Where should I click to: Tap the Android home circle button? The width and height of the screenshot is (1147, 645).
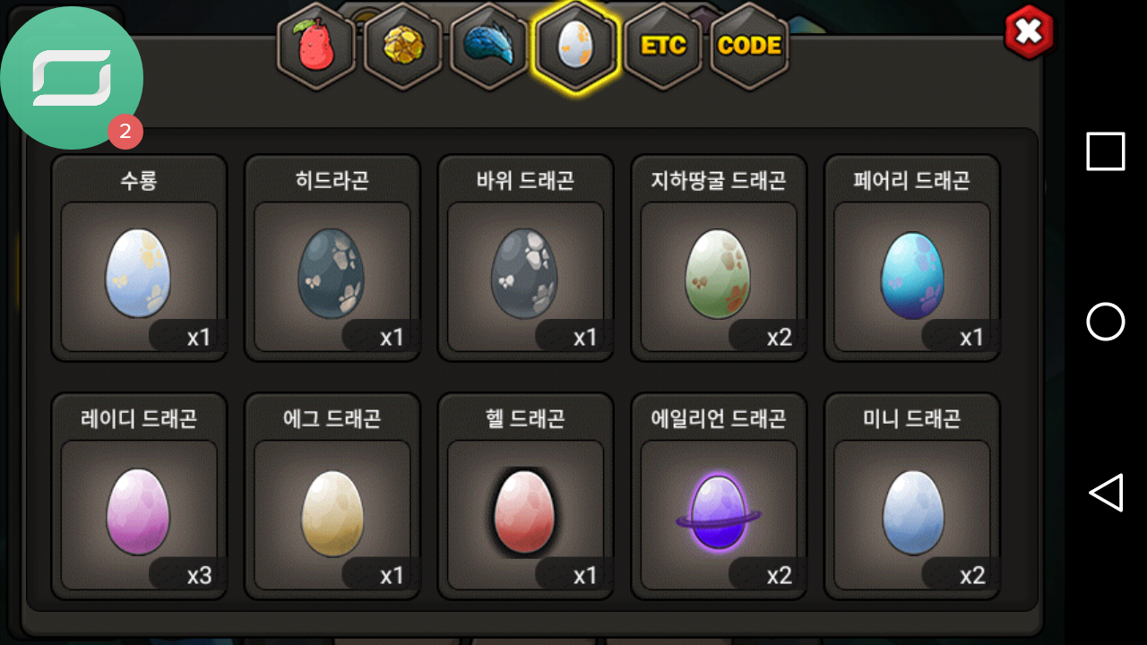1106,322
